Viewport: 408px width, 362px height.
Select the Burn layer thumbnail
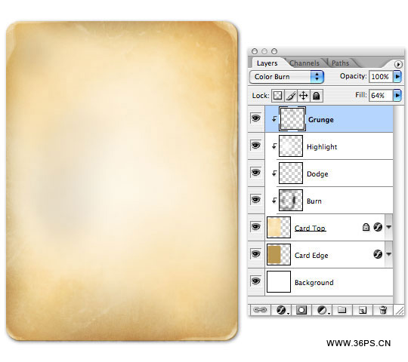(x=291, y=200)
